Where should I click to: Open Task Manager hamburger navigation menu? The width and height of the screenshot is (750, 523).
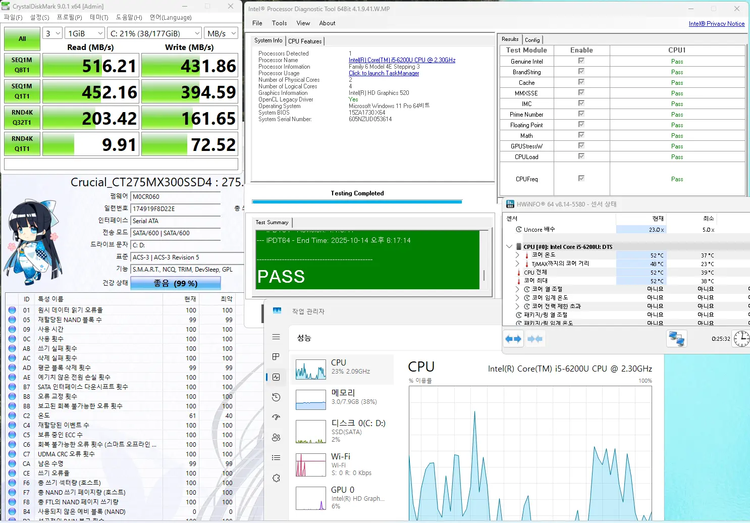[276, 337]
